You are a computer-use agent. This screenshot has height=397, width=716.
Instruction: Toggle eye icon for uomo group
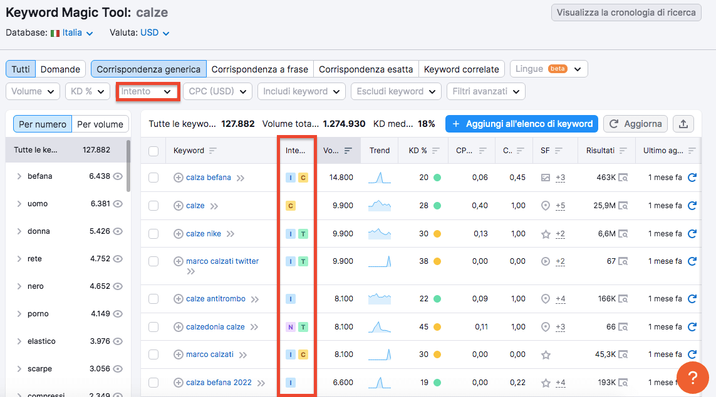click(x=118, y=204)
